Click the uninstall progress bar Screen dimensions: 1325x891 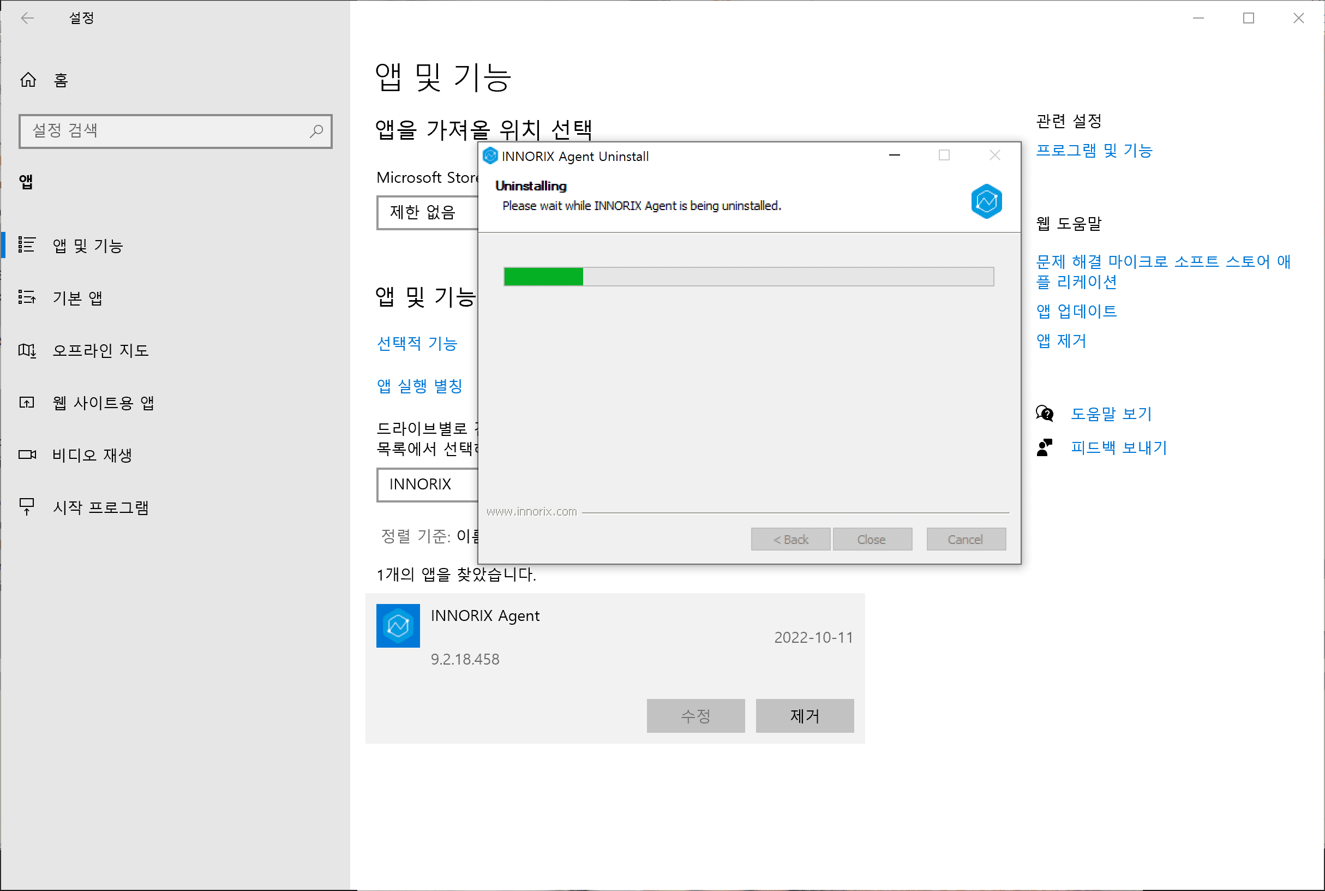(748, 277)
